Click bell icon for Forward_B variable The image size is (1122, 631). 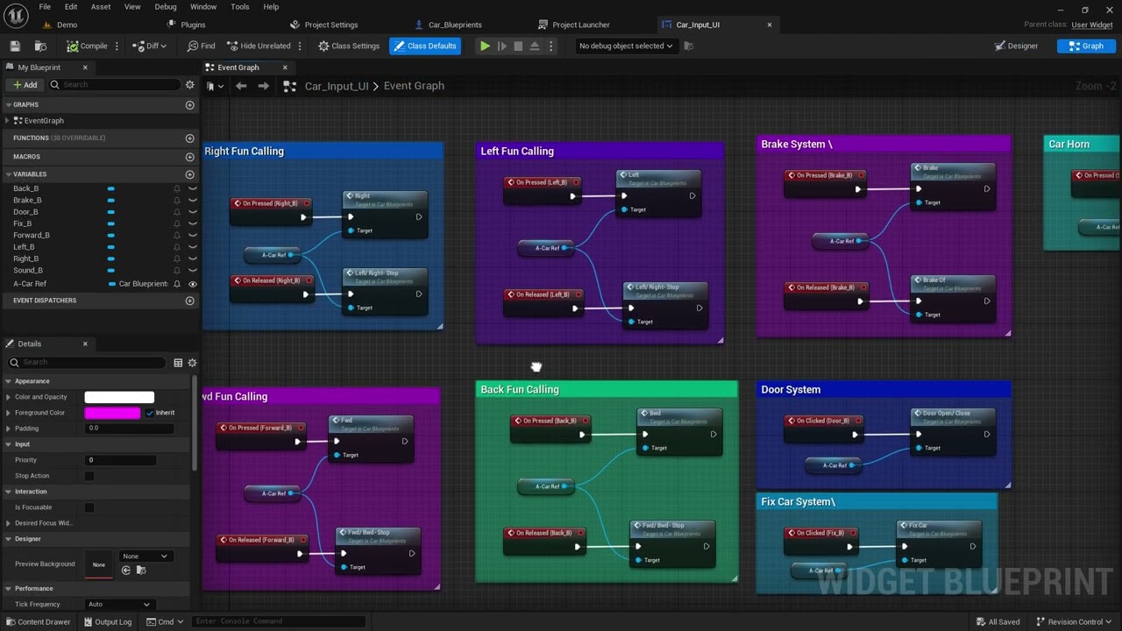click(177, 236)
